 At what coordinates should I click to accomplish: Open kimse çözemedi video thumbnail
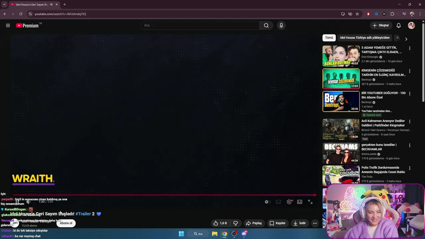pos(341,79)
